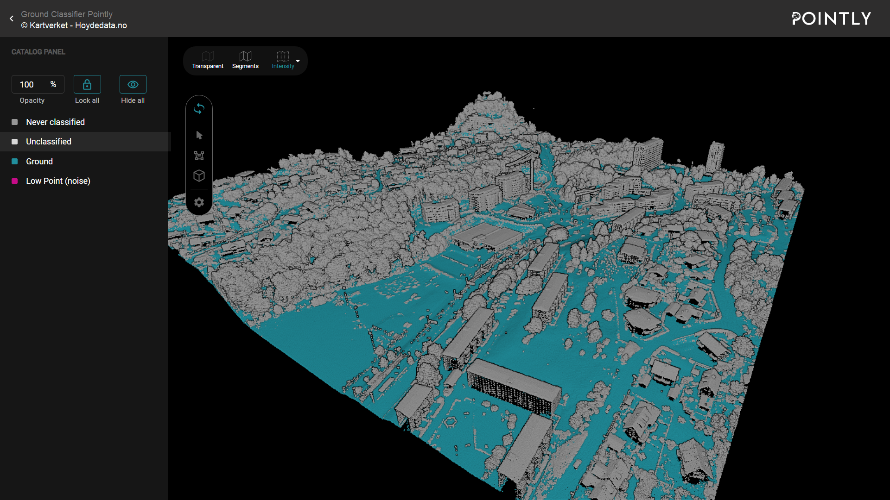The width and height of the screenshot is (890, 500).
Task: Select the Ground class in Catalog Panel
Action: click(x=39, y=161)
